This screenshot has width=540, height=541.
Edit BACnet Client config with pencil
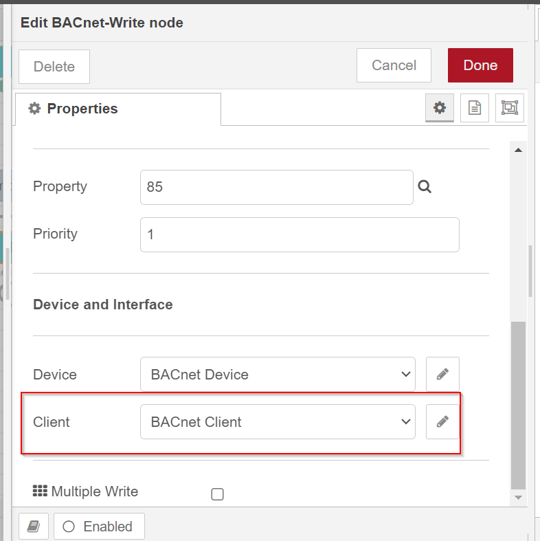(x=442, y=421)
